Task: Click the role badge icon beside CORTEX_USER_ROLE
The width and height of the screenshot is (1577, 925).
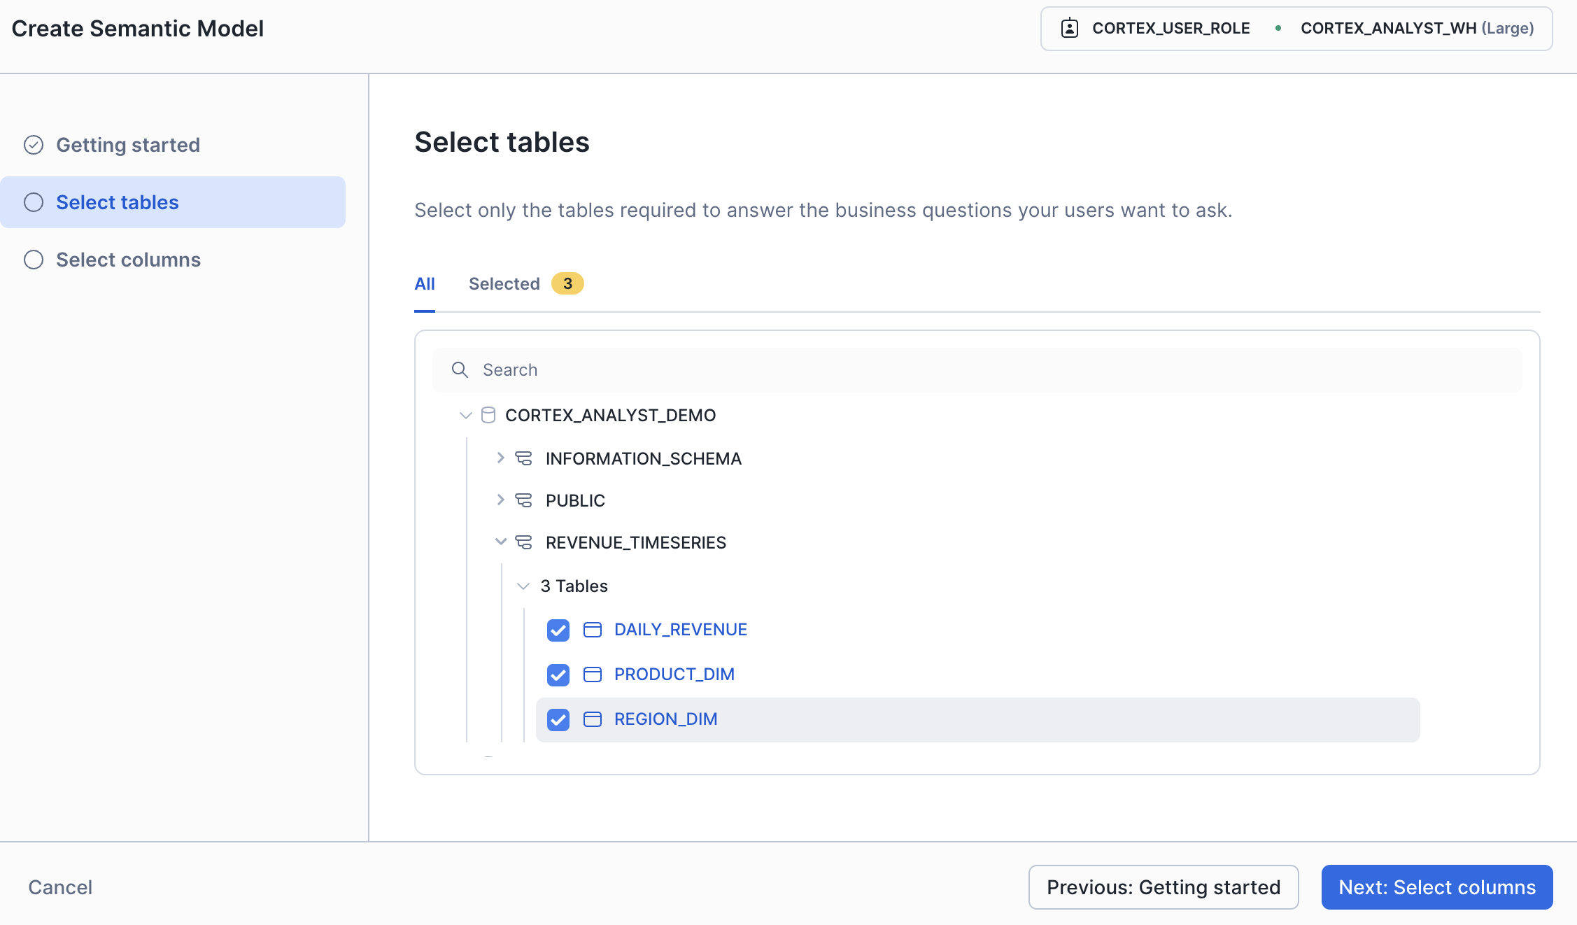Action: tap(1069, 28)
